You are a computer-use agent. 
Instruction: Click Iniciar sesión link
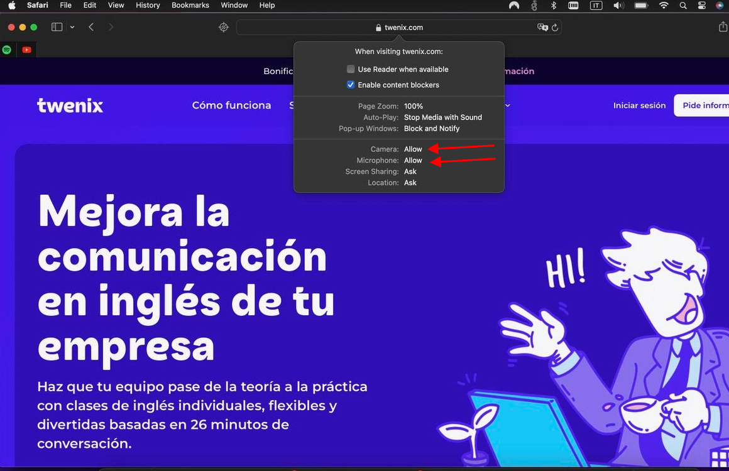click(x=639, y=106)
